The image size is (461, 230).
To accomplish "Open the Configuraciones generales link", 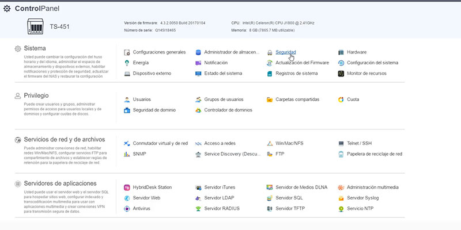I will 159,52.
